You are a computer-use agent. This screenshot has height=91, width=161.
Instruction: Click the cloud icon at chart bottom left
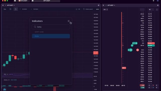point(5,89)
